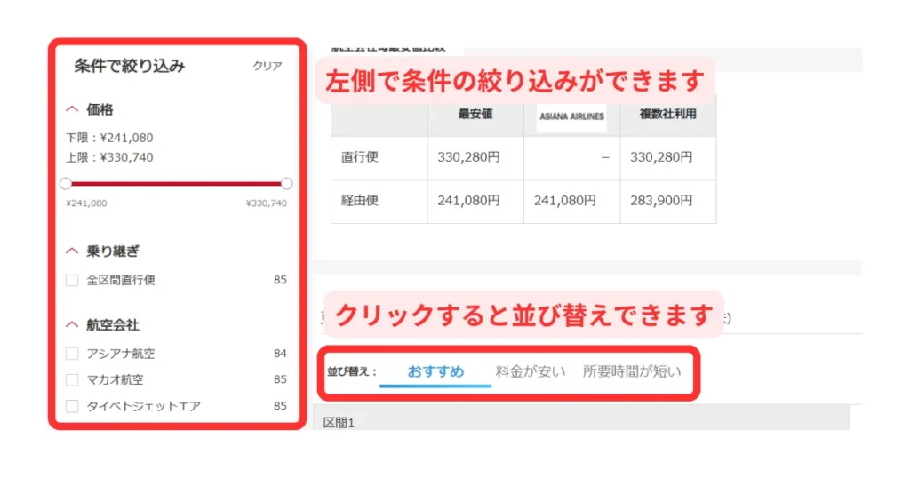Click 経由便 price in the 最安値 column
The height and width of the screenshot is (478, 910).
tap(468, 201)
